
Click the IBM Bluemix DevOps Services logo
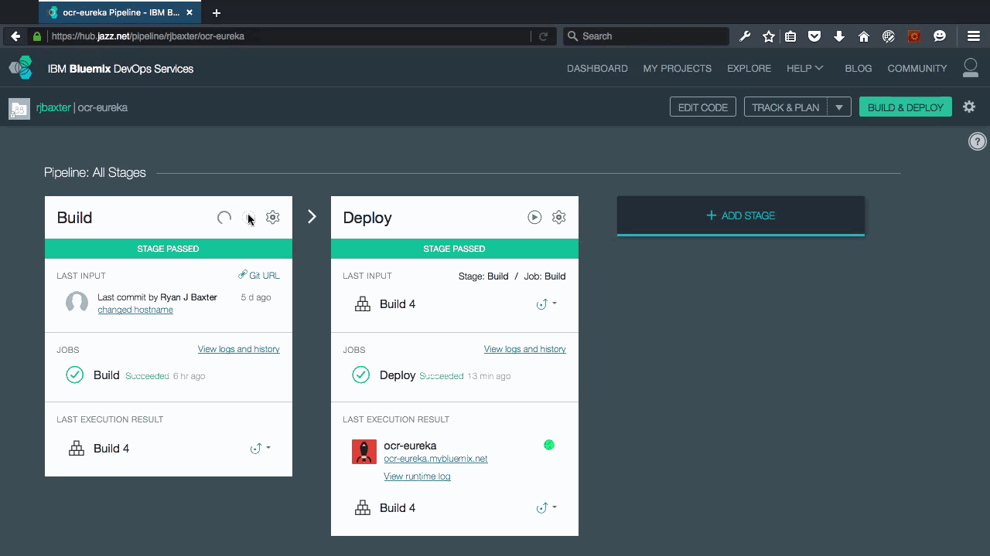(19, 67)
